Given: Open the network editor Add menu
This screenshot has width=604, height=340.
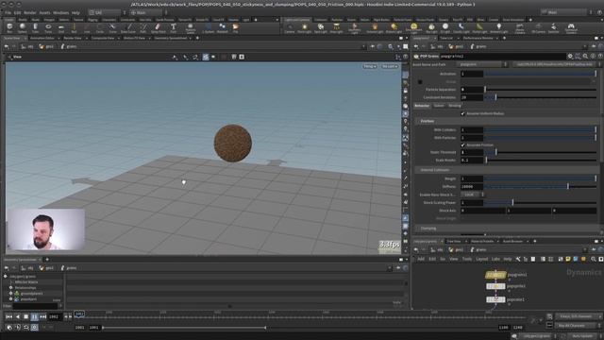Looking at the screenshot, I should point(421,259).
